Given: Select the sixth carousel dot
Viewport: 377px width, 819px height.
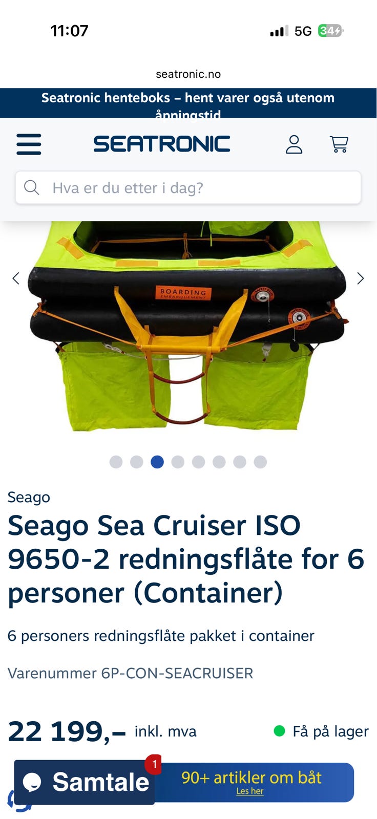Looking at the screenshot, I should [x=219, y=462].
